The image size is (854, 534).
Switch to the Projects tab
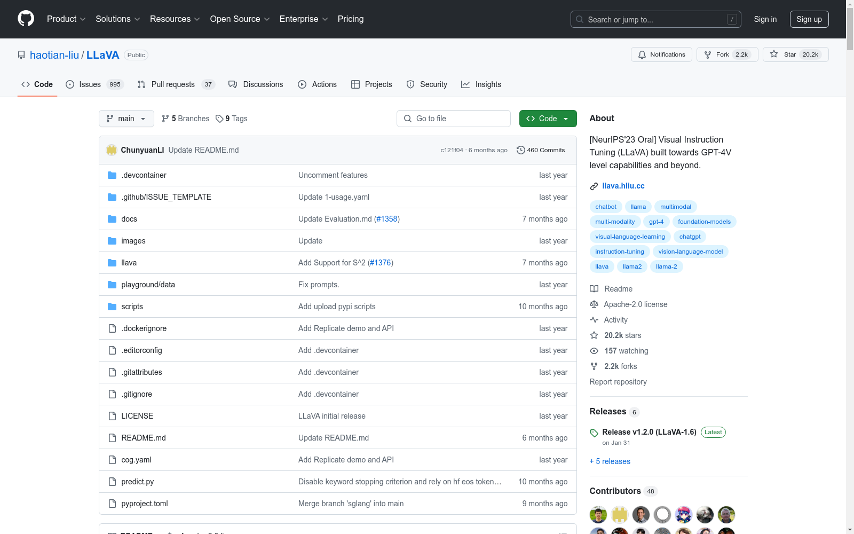click(x=371, y=84)
